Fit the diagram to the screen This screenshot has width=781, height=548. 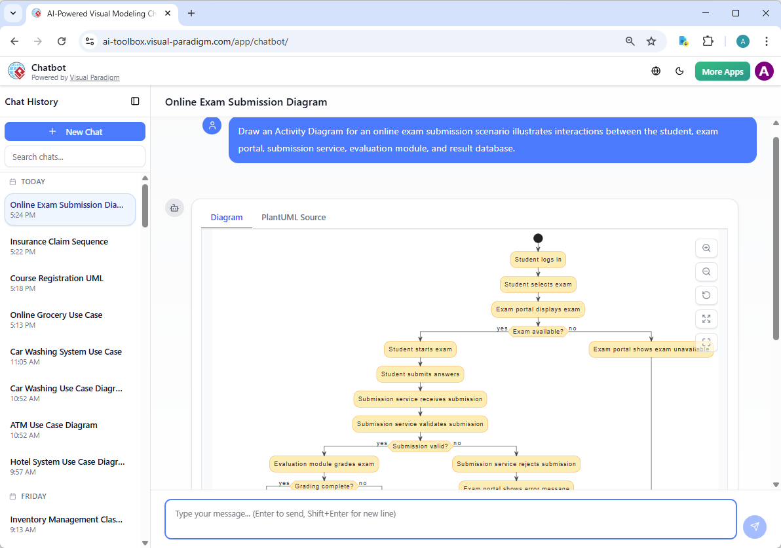[706, 342]
